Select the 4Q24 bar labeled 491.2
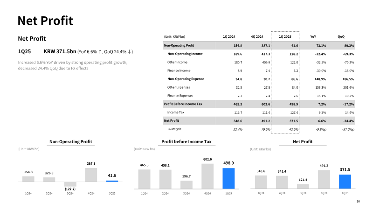This screenshot has height=210, width=373. coord(324,179)
